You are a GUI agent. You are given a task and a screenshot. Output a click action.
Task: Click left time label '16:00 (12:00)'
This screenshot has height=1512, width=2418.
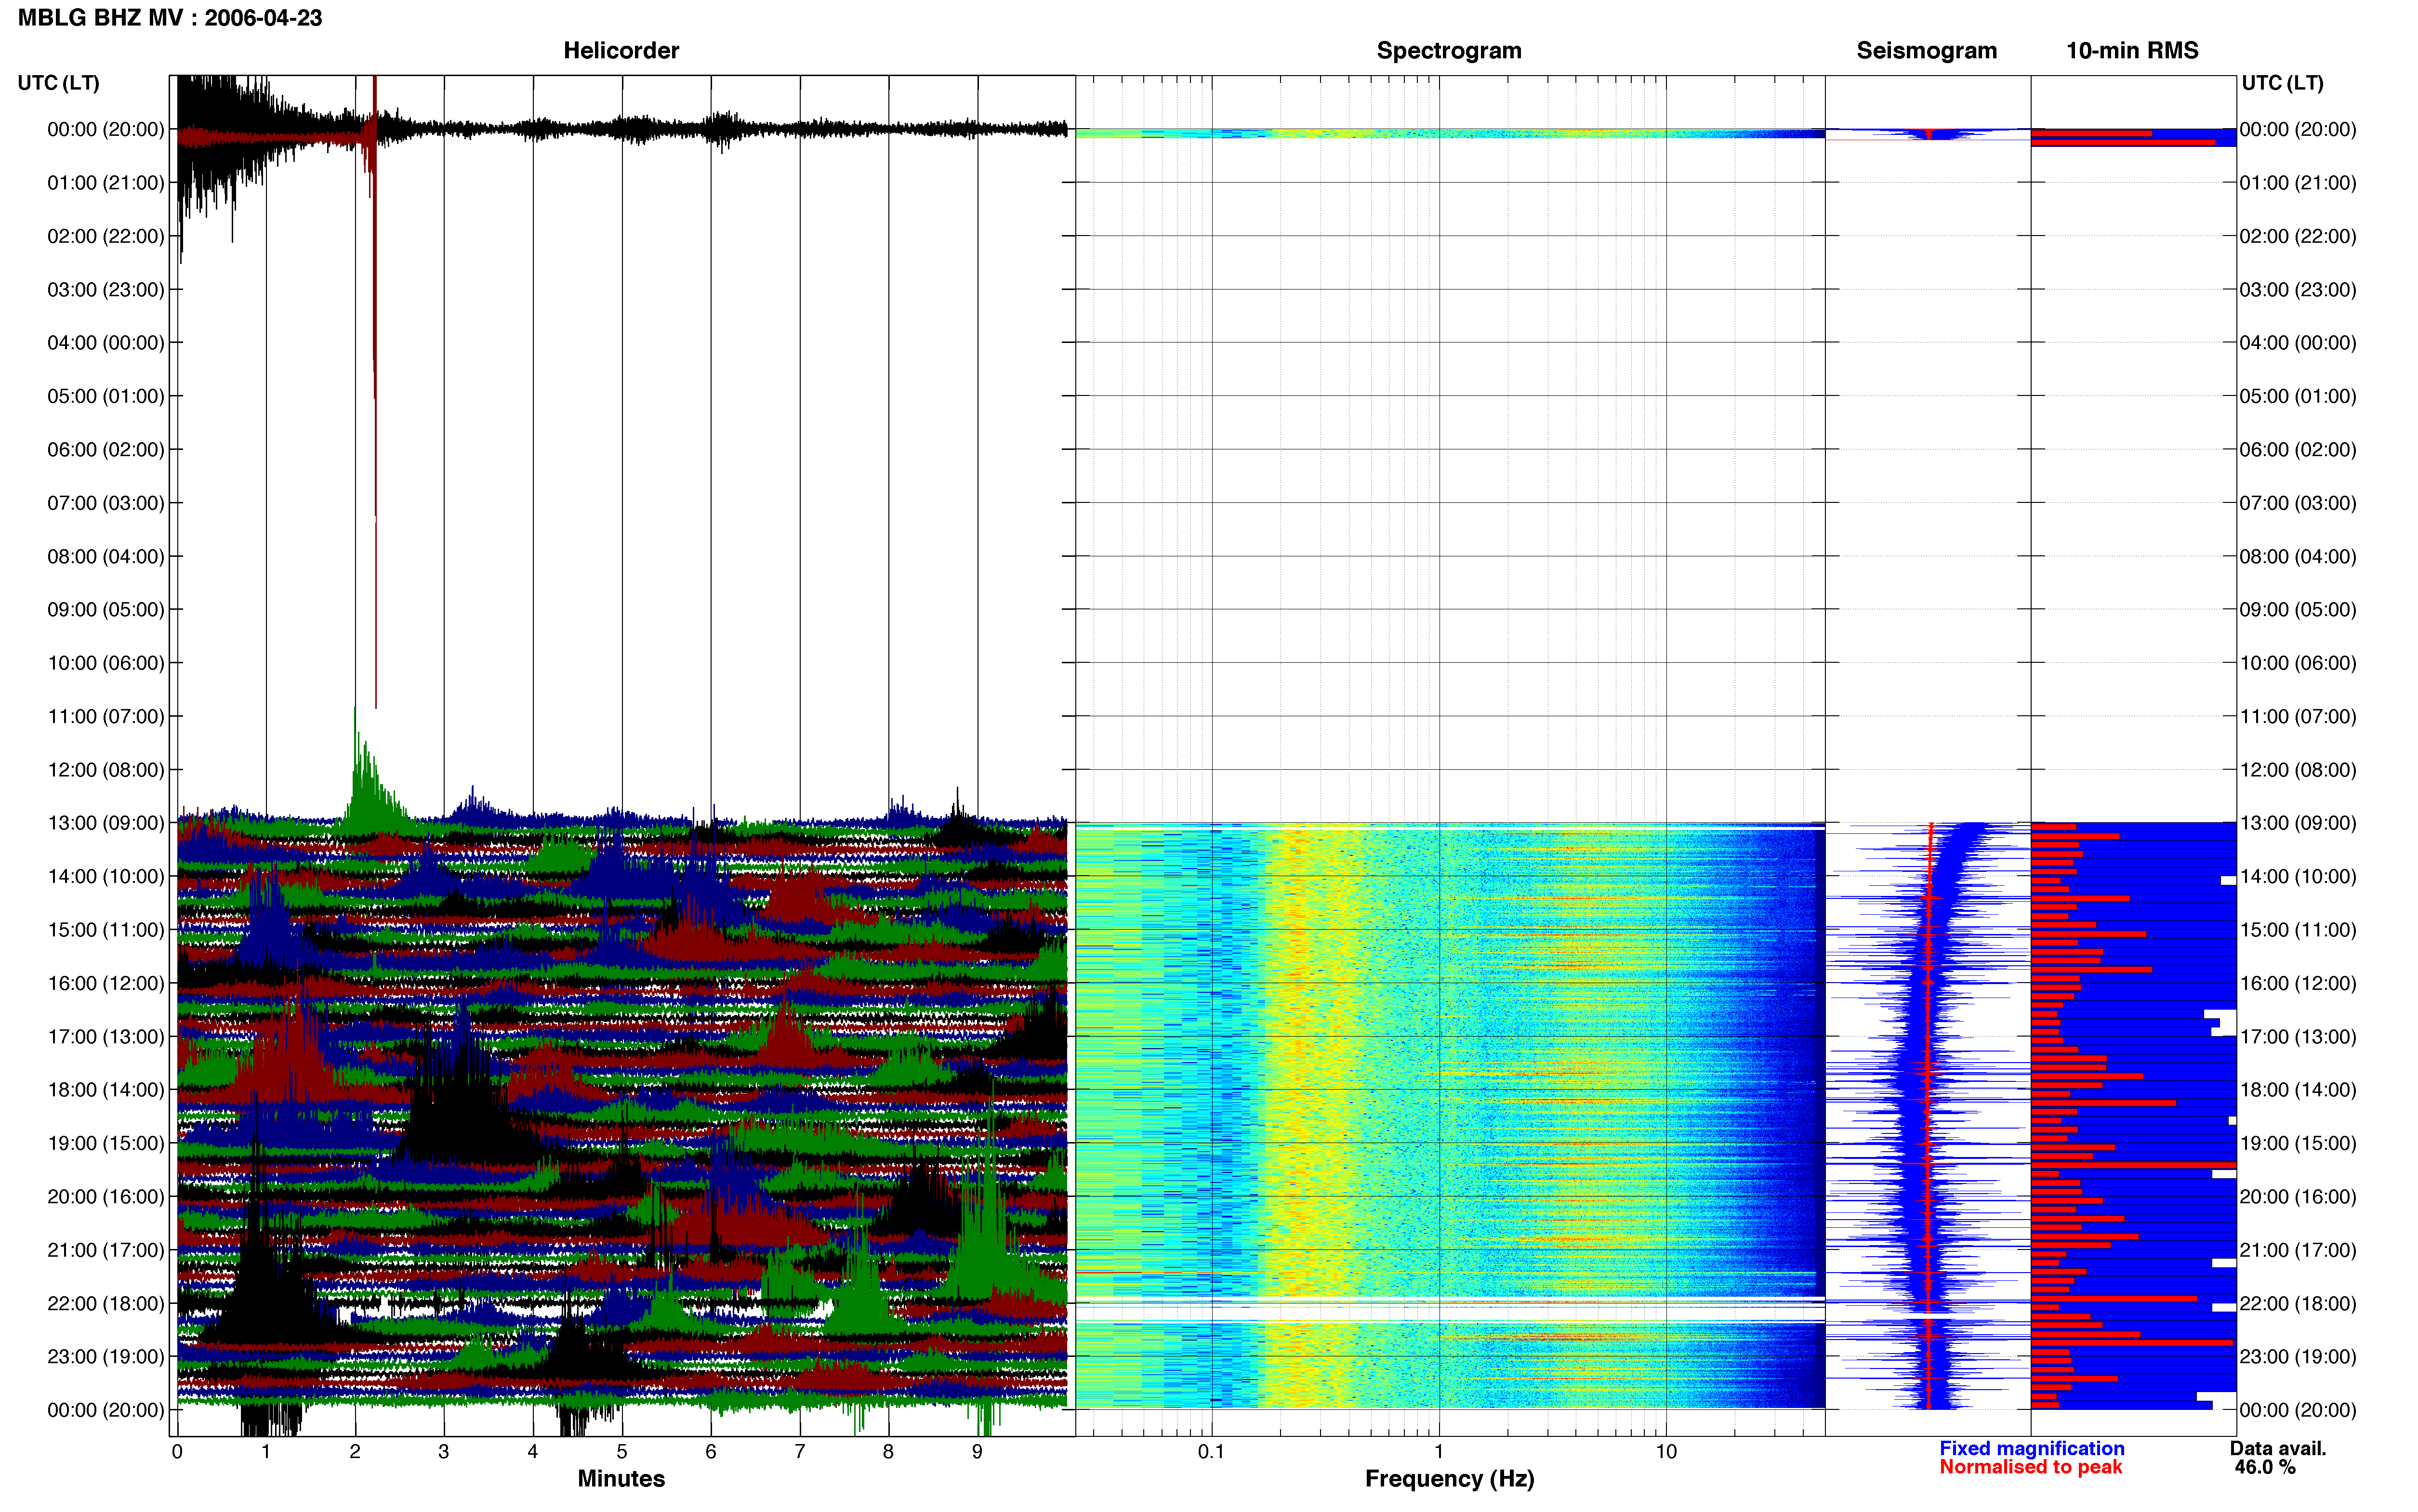tap(106, 983)
